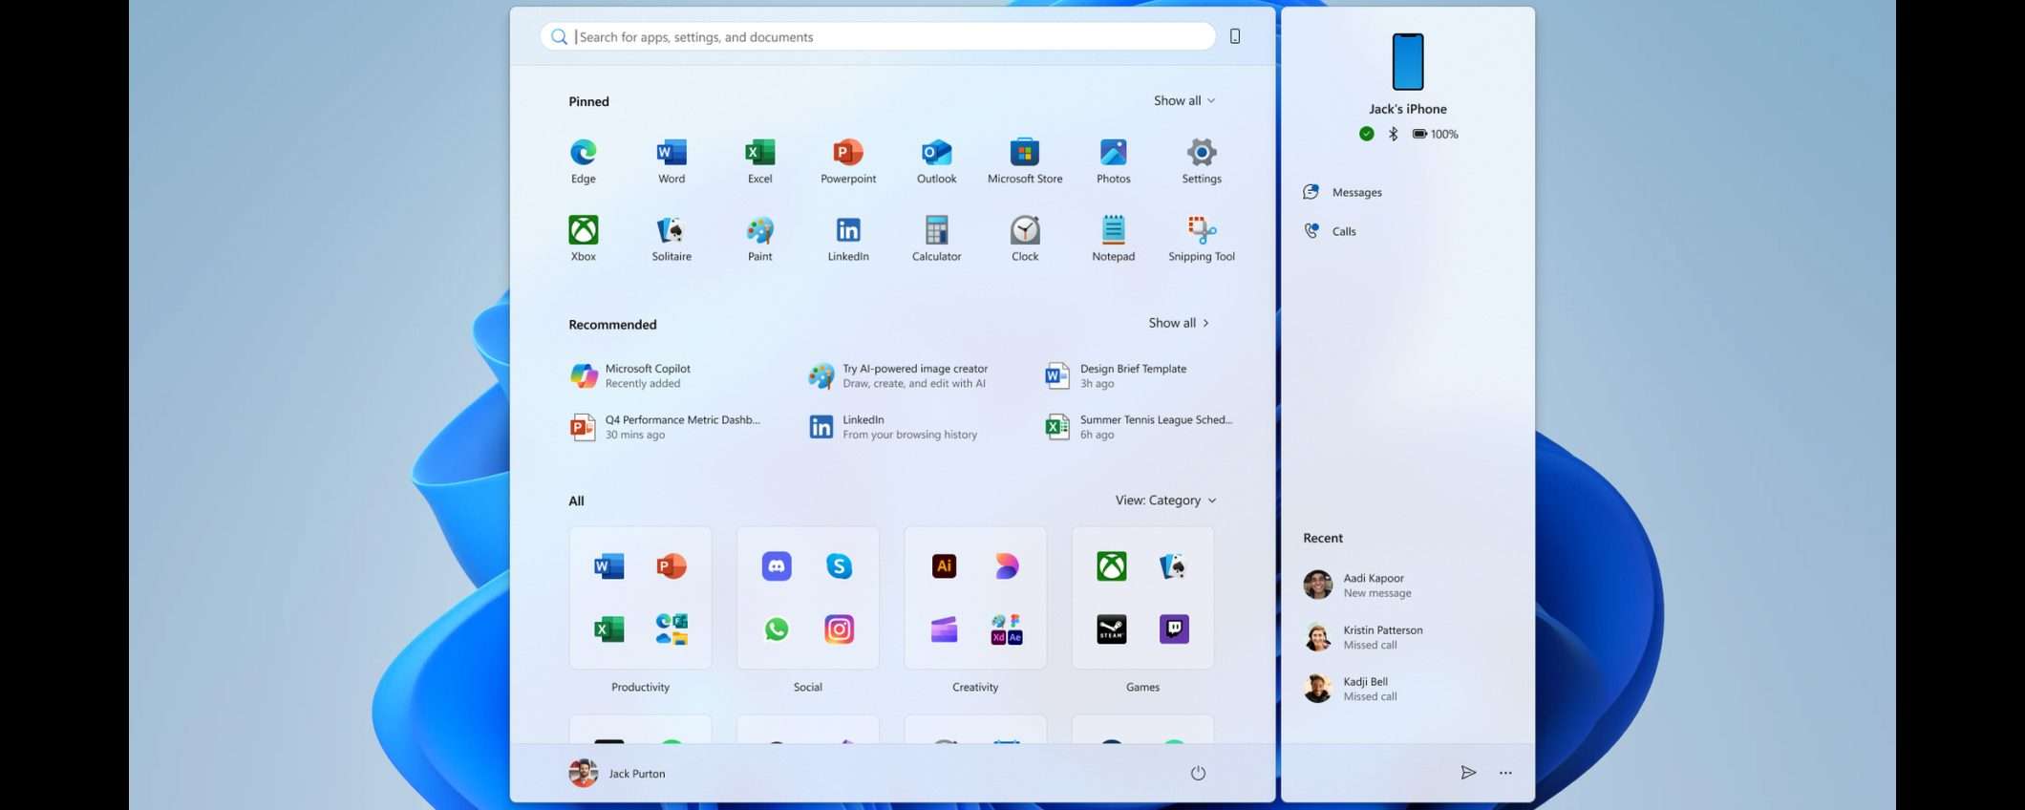Open the Jack Purton user account button
The image size is (2025, 810).
[617, 773]
